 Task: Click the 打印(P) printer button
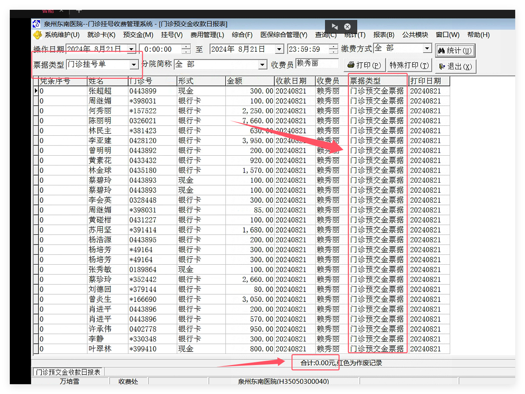click(365, 65)
